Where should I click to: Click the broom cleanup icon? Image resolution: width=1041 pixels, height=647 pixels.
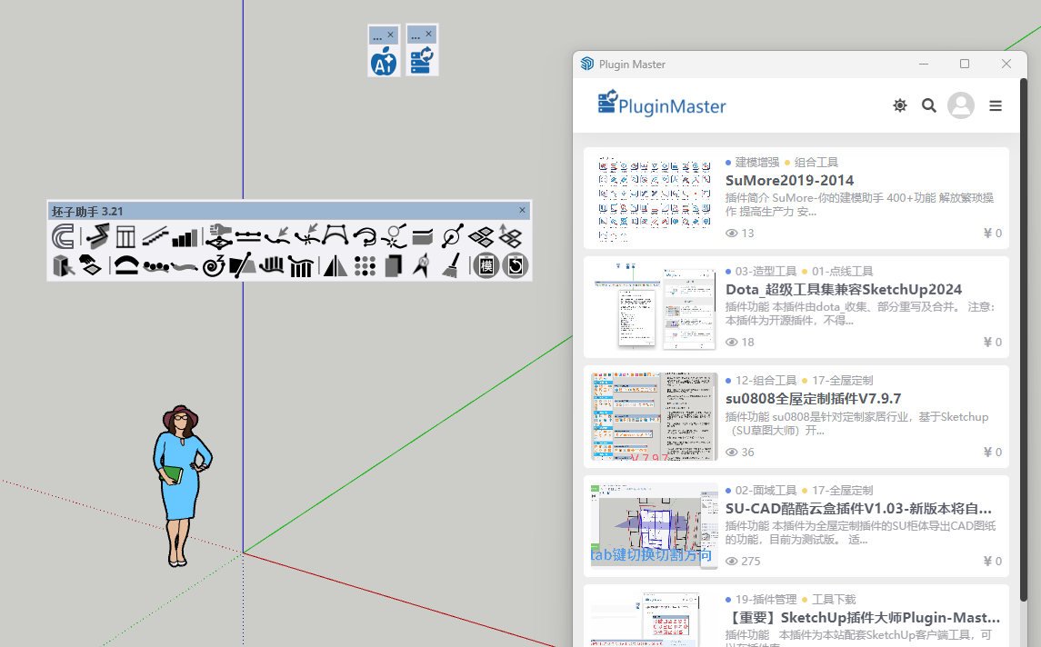[452, 265]
